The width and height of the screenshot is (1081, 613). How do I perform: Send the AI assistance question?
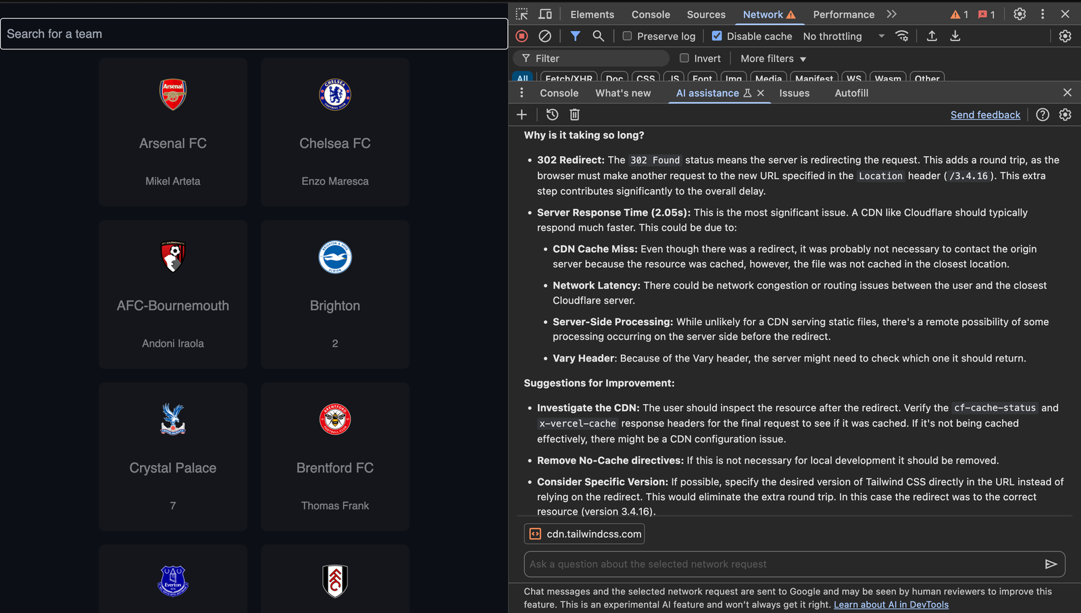[1051, 564]
